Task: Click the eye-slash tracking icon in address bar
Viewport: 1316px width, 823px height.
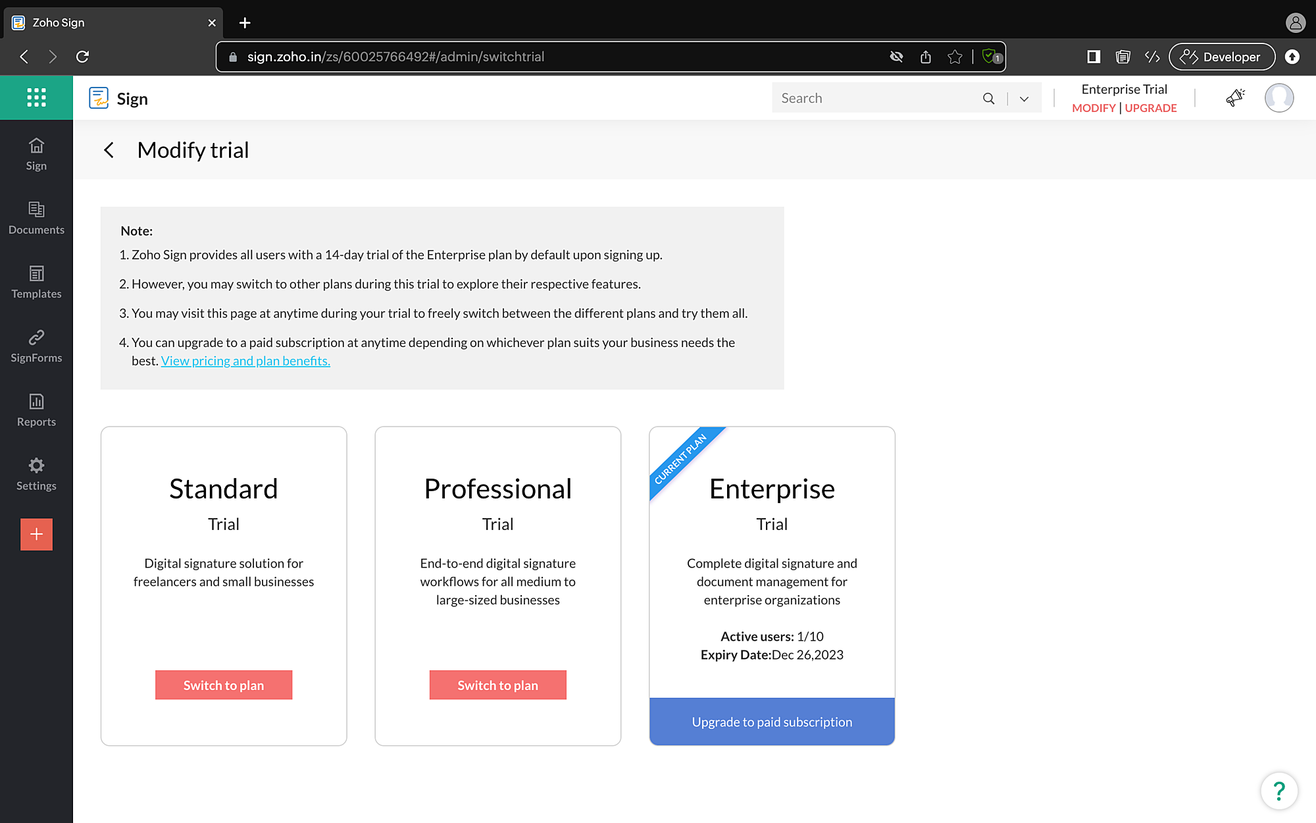Action: [x=896, y=57]
